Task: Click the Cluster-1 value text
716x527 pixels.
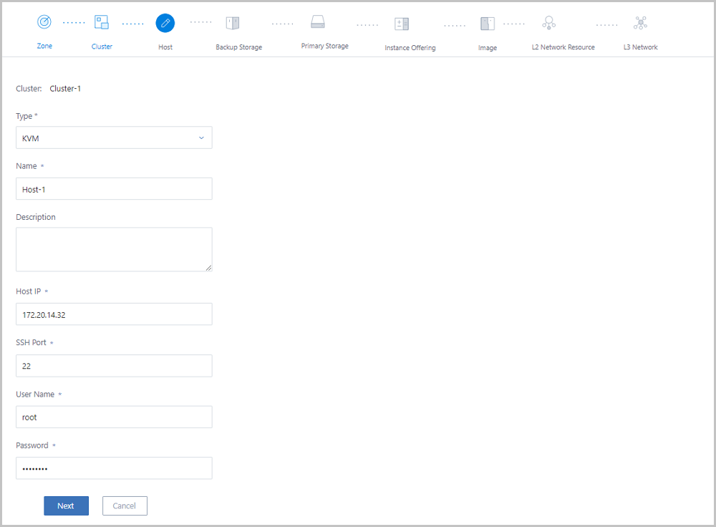Action: click(x=65, y=89)
